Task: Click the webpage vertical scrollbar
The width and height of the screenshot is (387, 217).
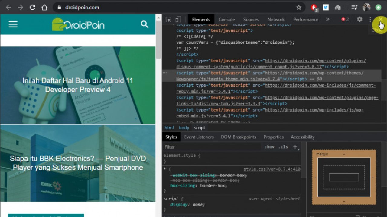Action: click(159, 40)
